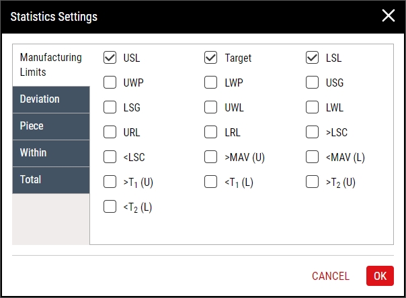The image size is (406, 298).
Task: Switch to the Deviation tab
Action: click(51, 99)
